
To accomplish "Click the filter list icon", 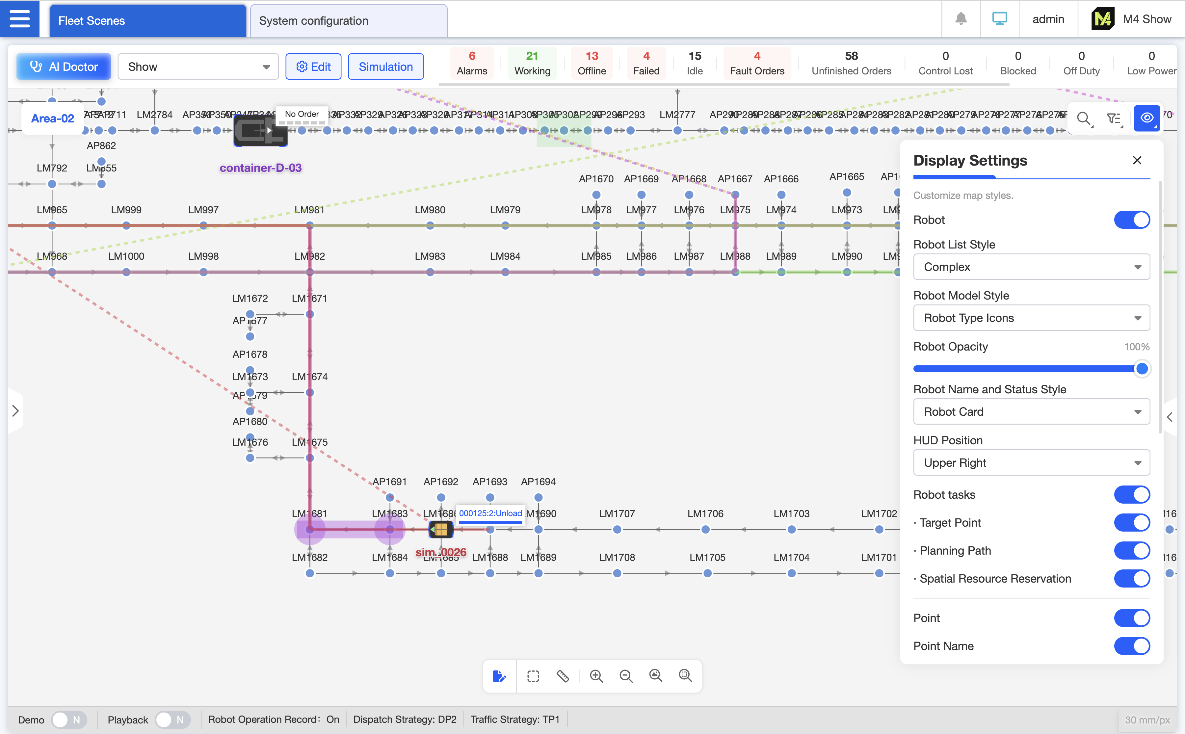I will [1114, 118].
